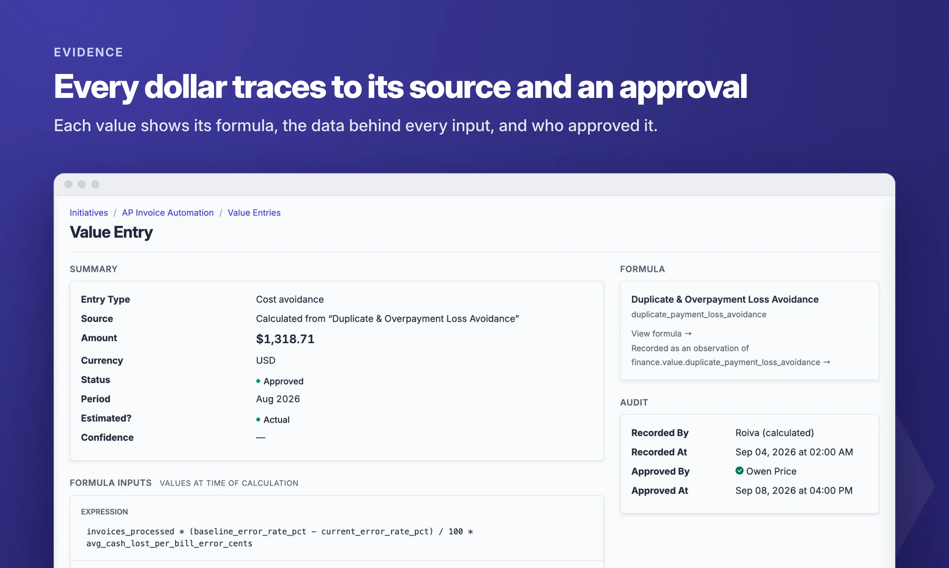Screen dimensions: 949x568
Task: Go to AP Invoice Automation breadcrumb
Action: coord(168,212)
